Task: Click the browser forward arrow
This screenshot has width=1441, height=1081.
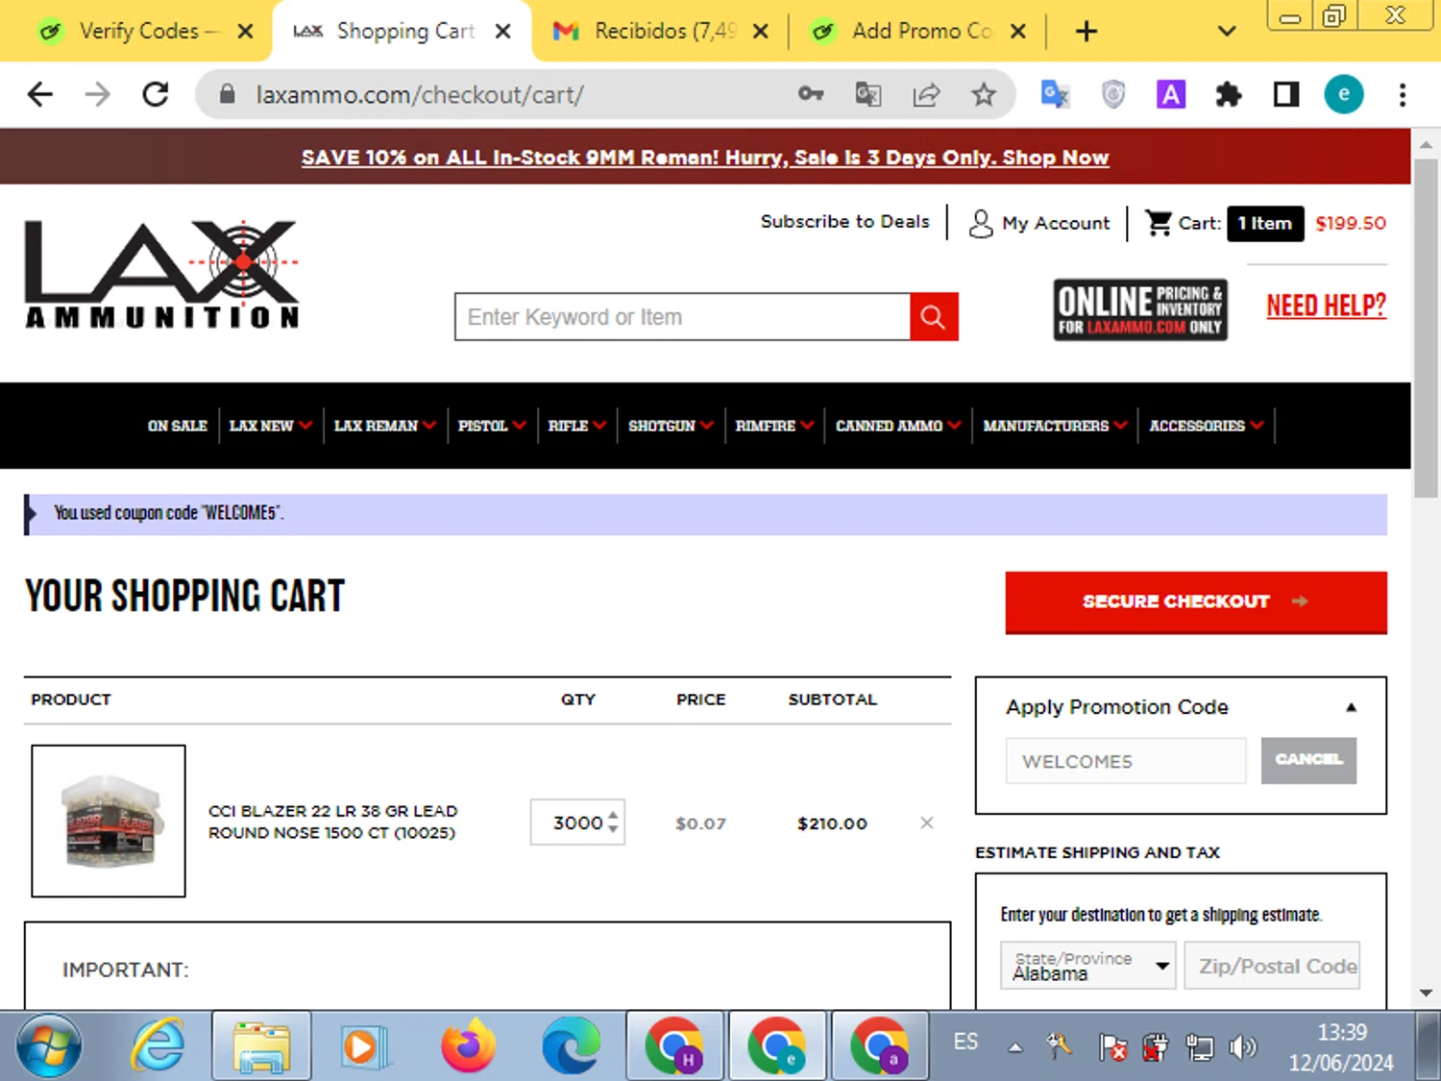Action: [97, 94]
